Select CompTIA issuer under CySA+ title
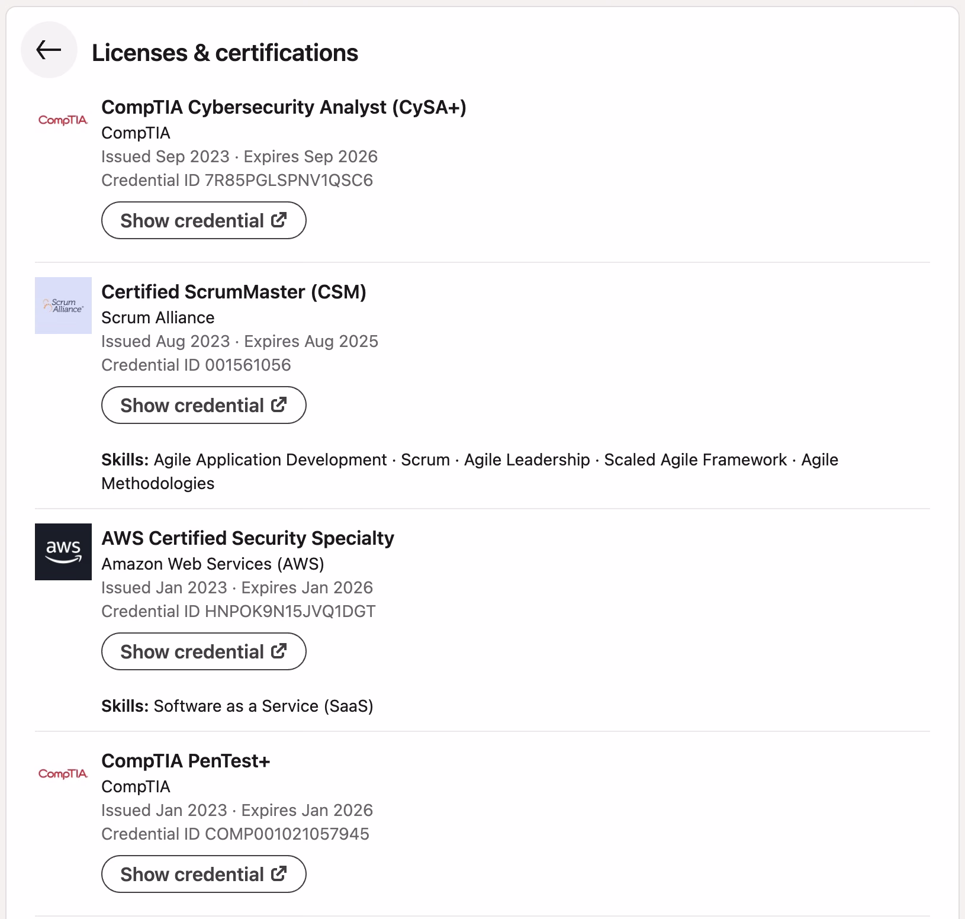The height and width of the screenshot is (919, 965). (x=136, y=133)
